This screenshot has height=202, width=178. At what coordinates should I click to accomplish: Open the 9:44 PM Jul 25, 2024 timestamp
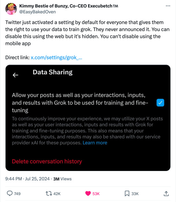coord(27,179)
